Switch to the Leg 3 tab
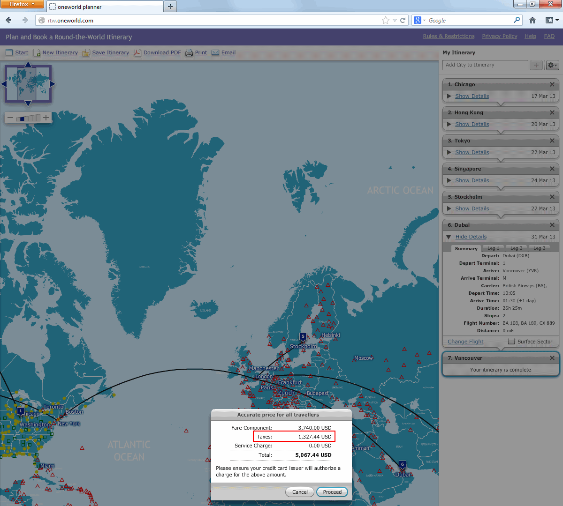The image size is (563, 506). (540, 248)
